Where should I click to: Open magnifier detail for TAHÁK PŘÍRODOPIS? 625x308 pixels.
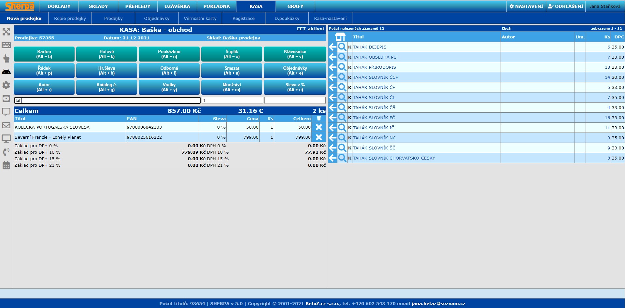(x=342, y=67)
